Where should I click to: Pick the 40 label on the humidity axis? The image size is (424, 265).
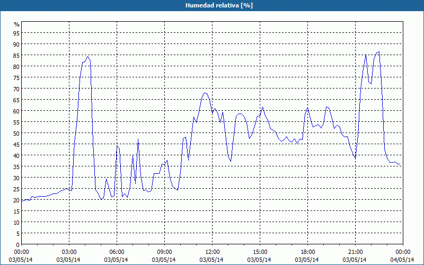16,155
